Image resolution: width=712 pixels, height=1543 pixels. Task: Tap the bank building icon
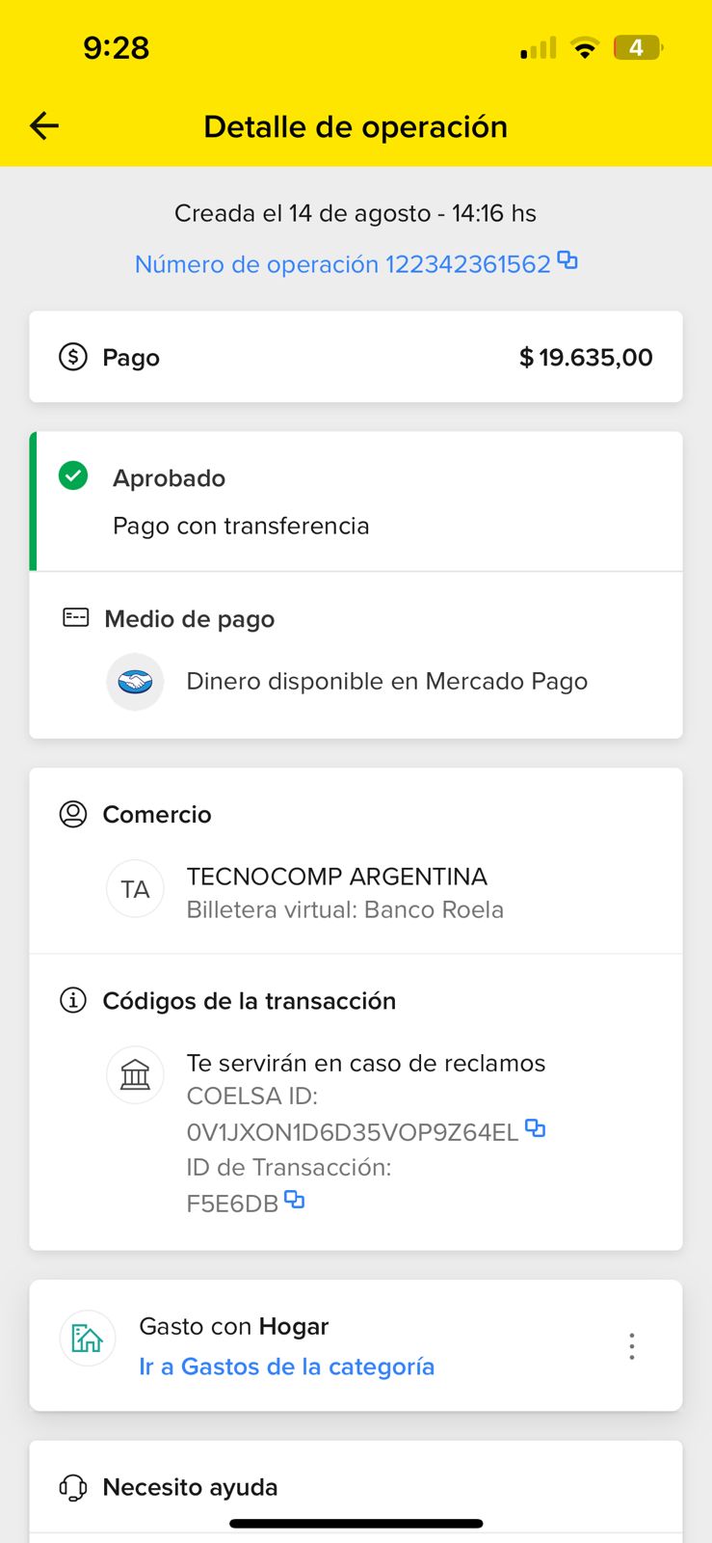point(135,1074)
